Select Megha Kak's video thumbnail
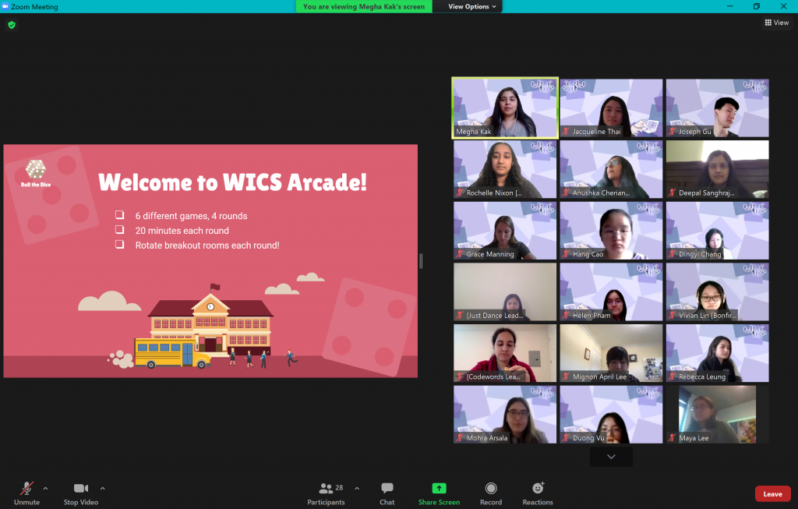This screenshot has height=509, width=798. click(504, 107)
